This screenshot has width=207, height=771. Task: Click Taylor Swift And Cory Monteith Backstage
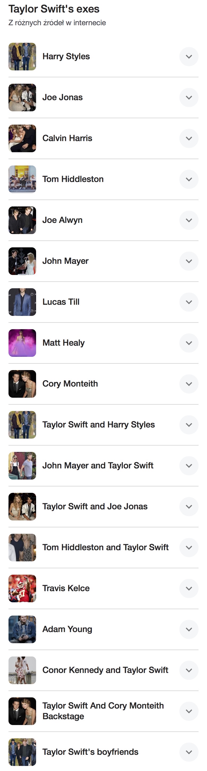(103, 711)
